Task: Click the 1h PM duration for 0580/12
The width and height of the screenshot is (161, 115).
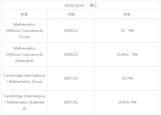Action: 127,31
